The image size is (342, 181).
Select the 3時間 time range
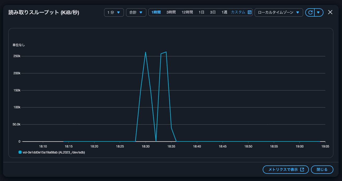(171, 12)
